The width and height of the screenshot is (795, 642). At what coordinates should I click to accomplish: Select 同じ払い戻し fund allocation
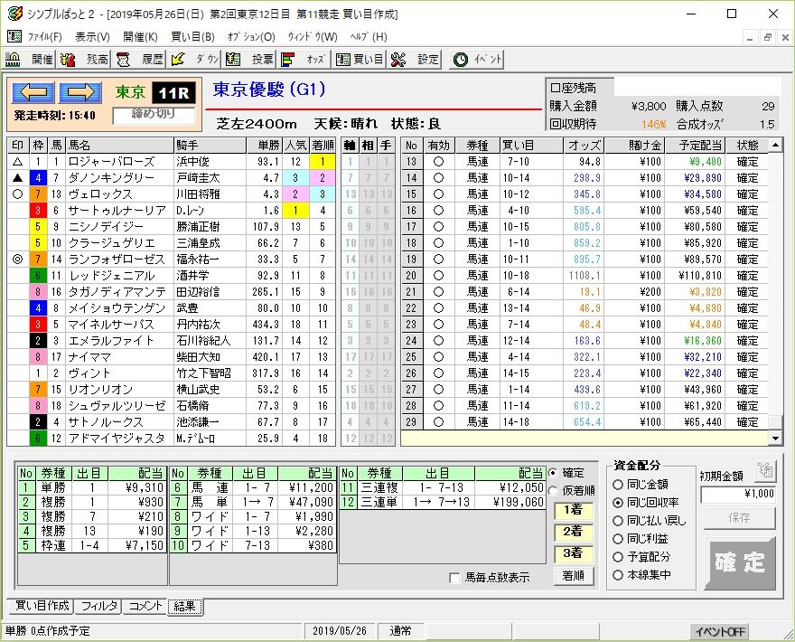point(649,521)
